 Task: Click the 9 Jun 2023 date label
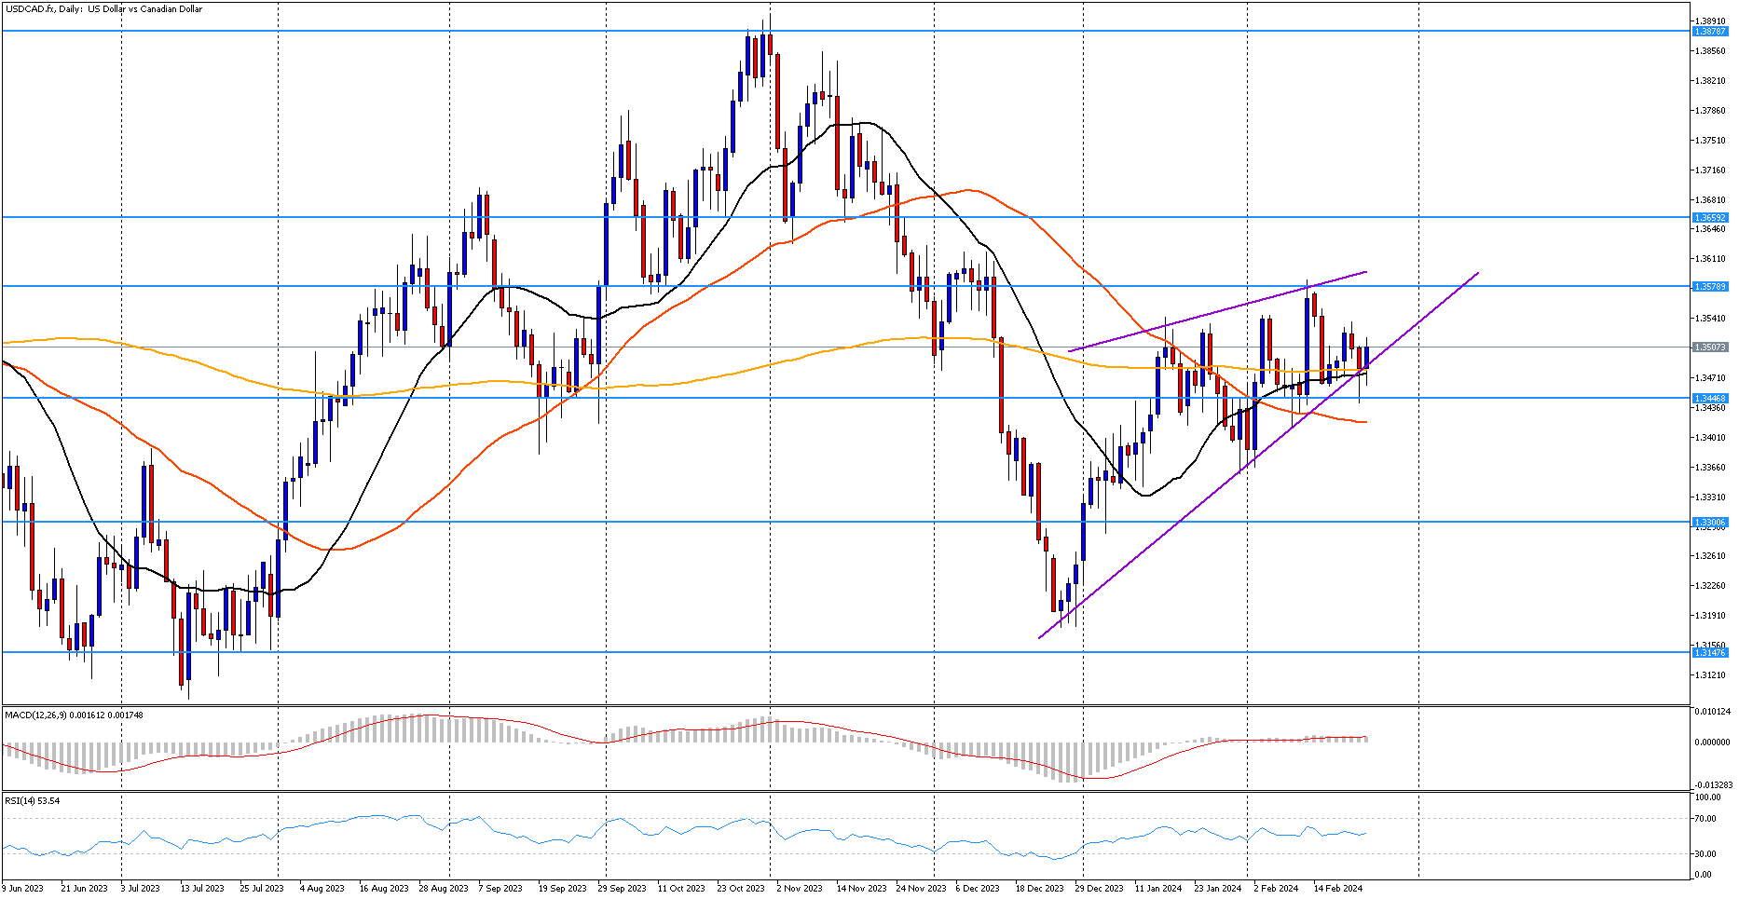pos(23,889)
